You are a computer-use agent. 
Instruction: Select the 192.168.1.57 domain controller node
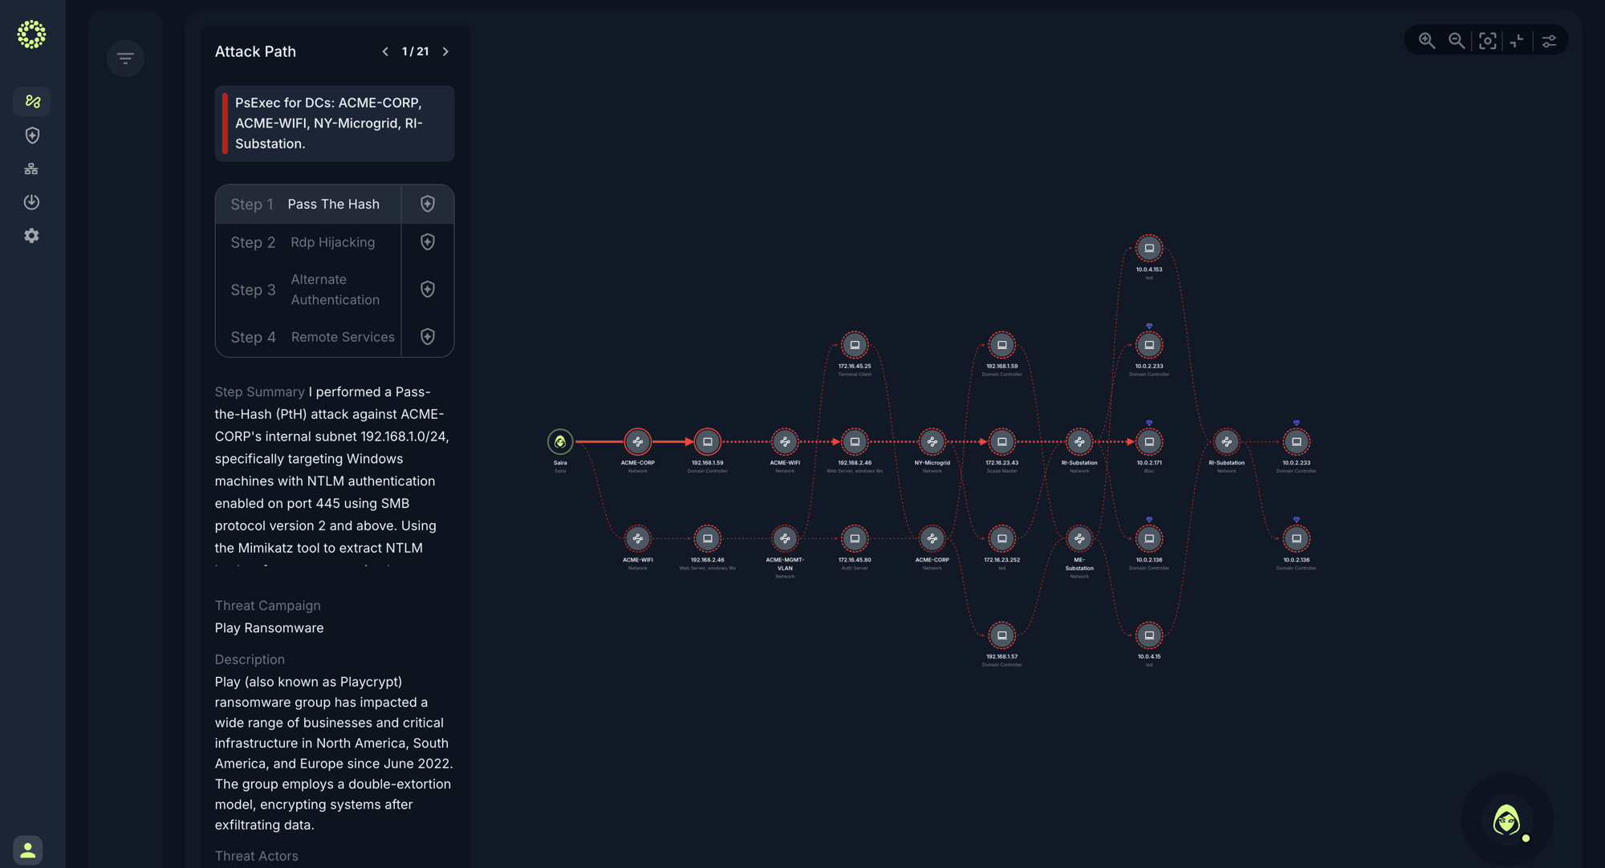coord(1002,635)
